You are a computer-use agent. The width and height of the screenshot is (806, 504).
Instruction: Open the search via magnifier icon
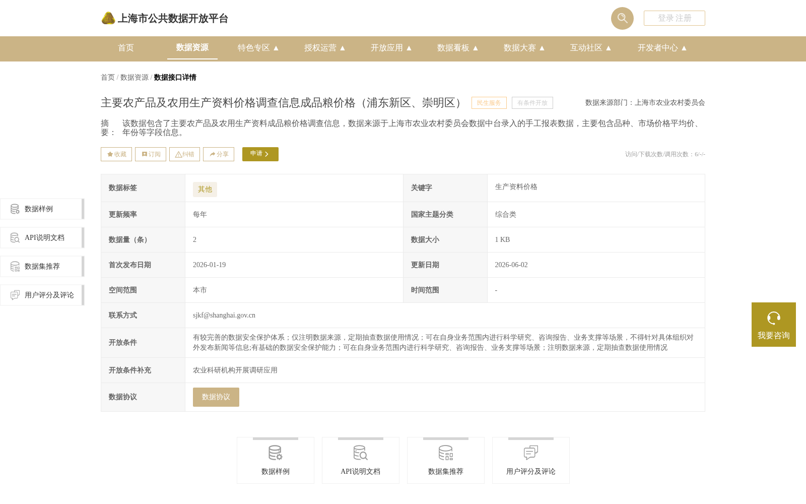[622, 18]
